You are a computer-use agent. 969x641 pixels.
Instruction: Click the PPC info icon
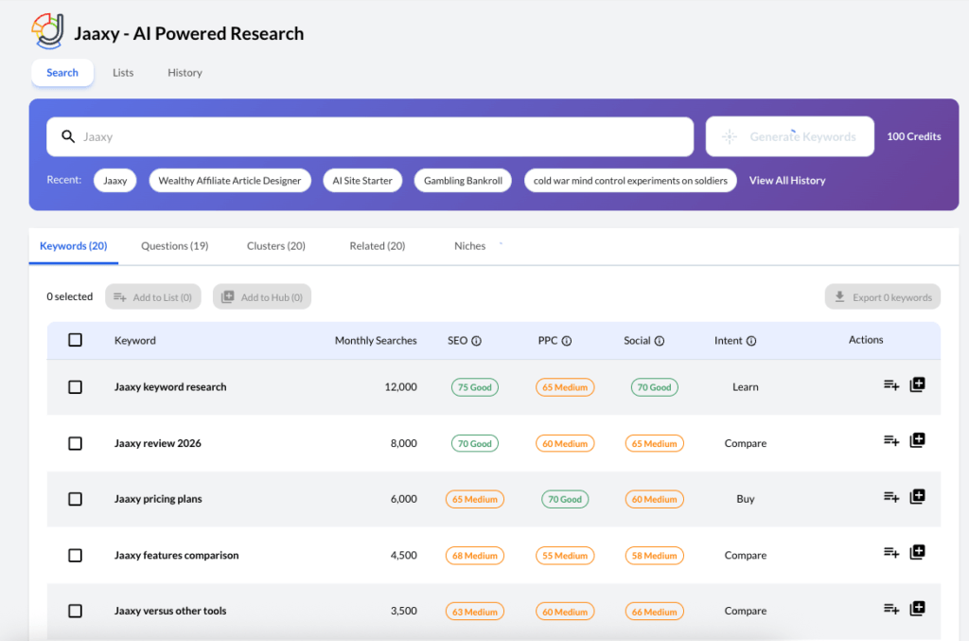566,340
